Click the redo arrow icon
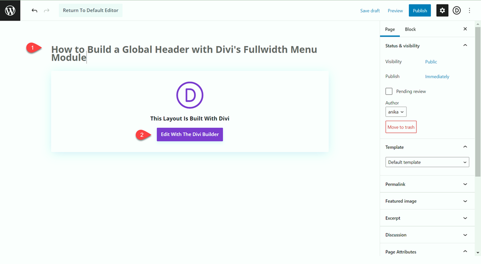Viewport: 481px width, 264px height. point(47,11)
